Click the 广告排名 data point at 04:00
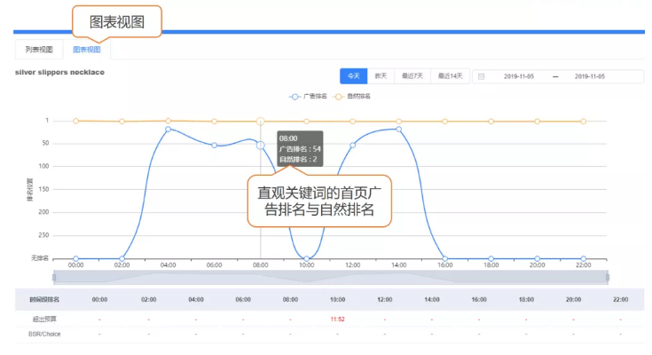This screenshot has height=355, width=652. (x=168, y=129)
